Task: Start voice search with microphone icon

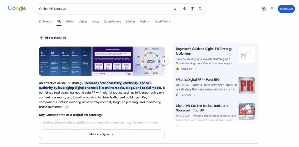Action: pyautogui.click(x=185, y=9)
